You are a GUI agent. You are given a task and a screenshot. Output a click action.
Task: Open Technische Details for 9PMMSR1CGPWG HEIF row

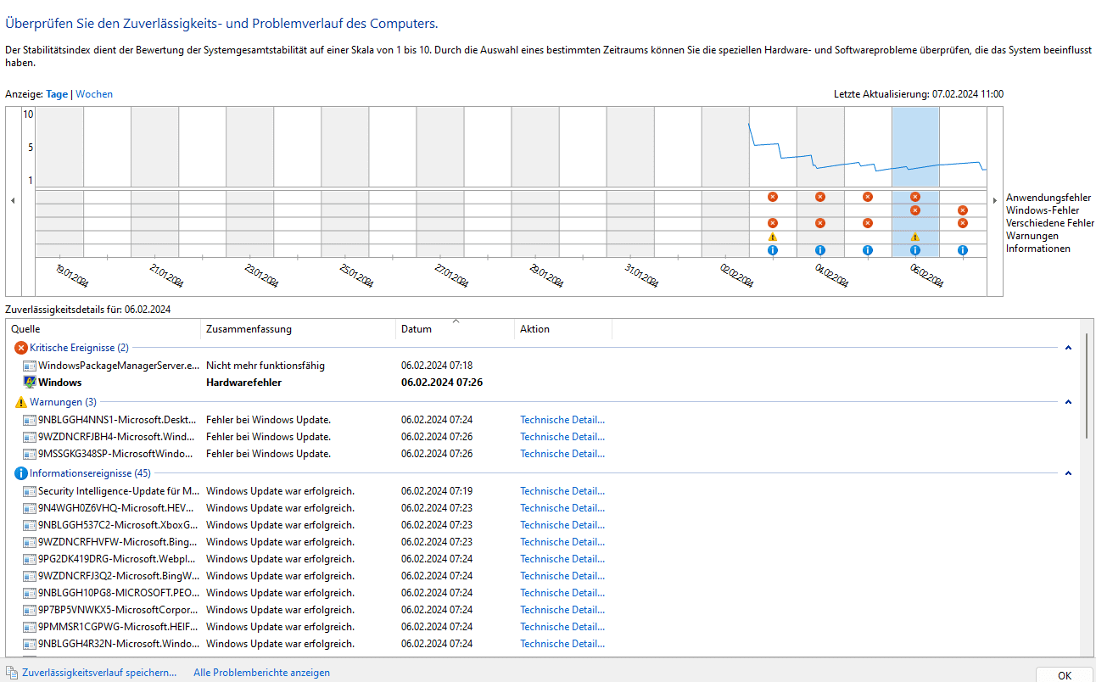[562, 627]
